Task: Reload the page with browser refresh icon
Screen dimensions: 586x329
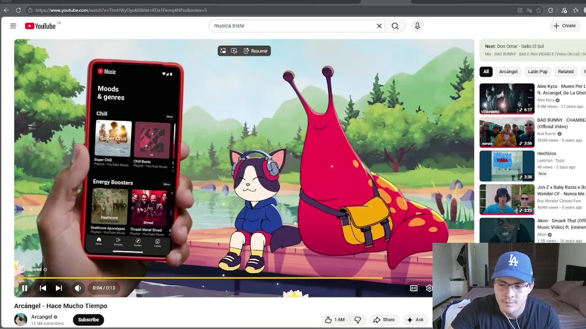Action: 18,10
